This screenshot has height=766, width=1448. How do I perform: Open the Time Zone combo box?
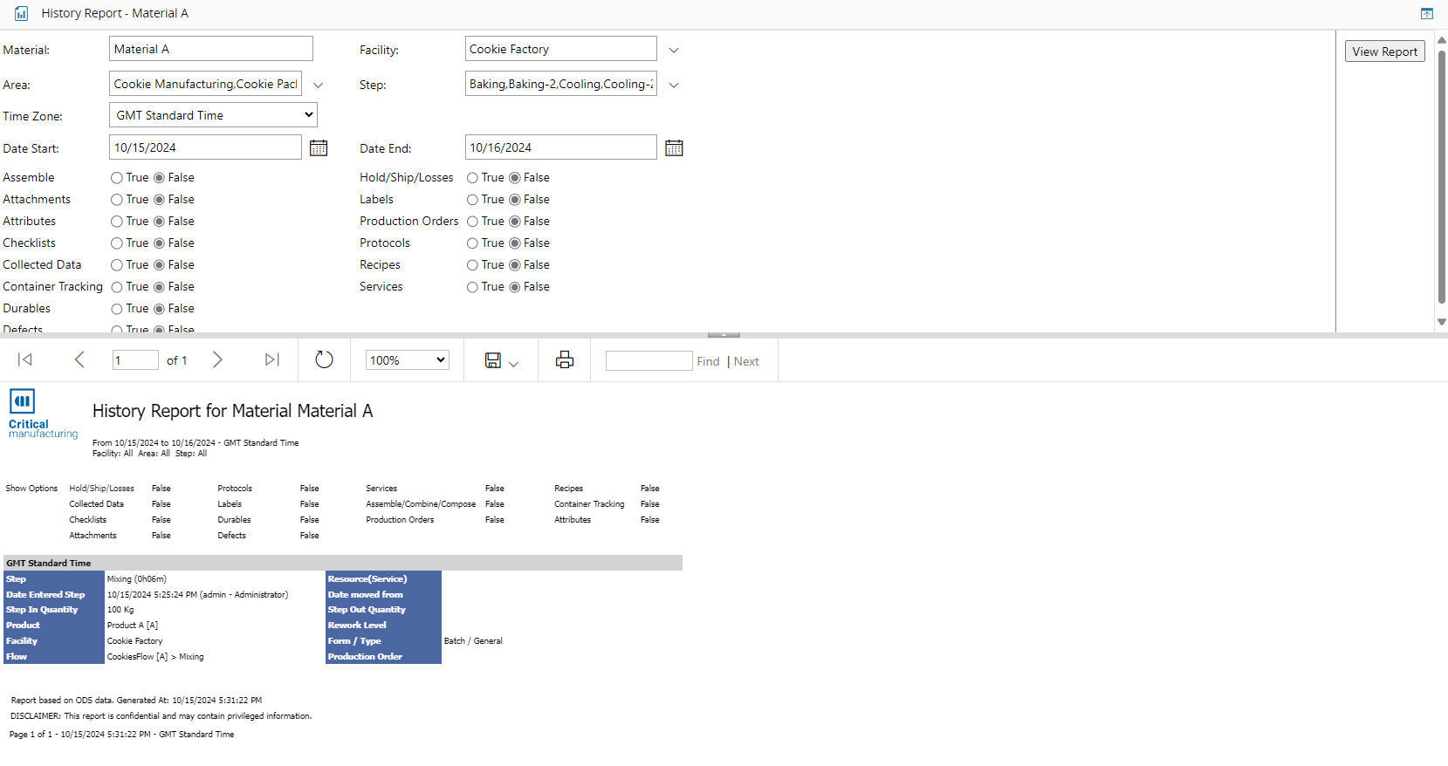(213, 115)
